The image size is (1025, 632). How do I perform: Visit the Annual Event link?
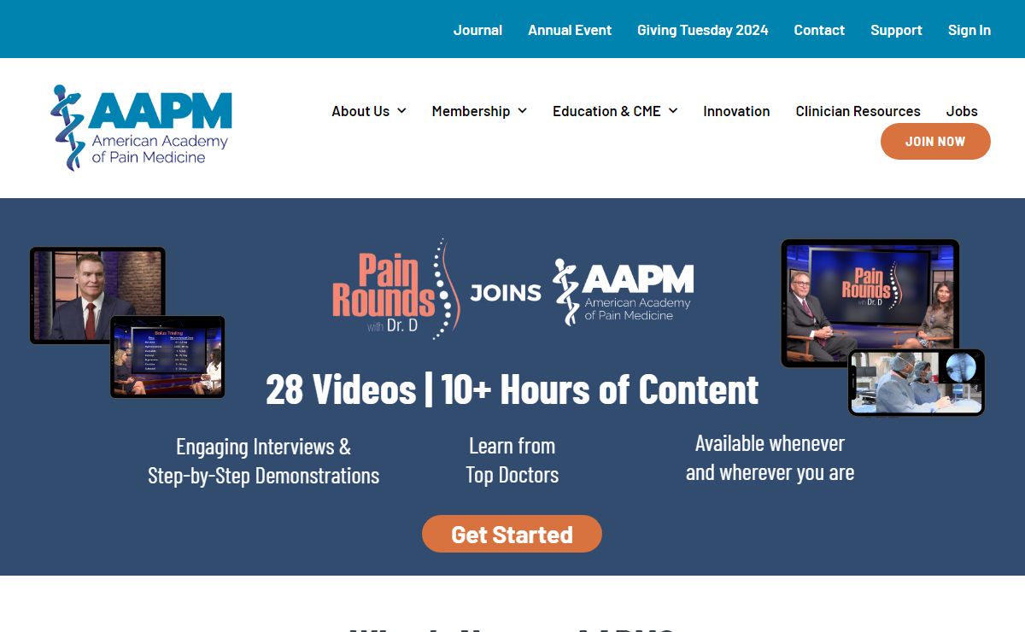570,30
